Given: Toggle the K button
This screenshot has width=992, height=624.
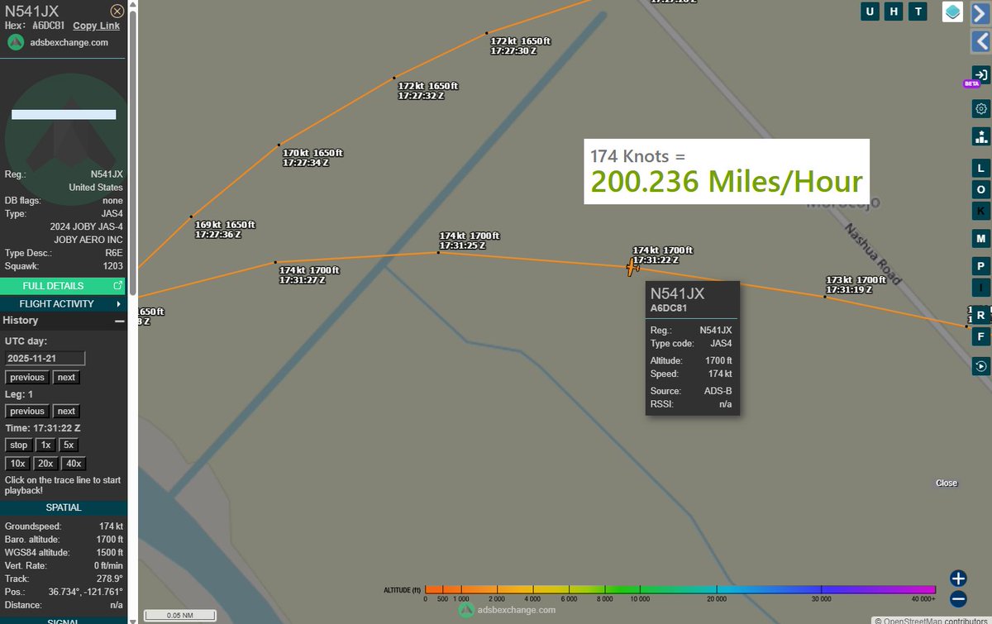Looking at the screenshot, I should (x=980, y=211).
